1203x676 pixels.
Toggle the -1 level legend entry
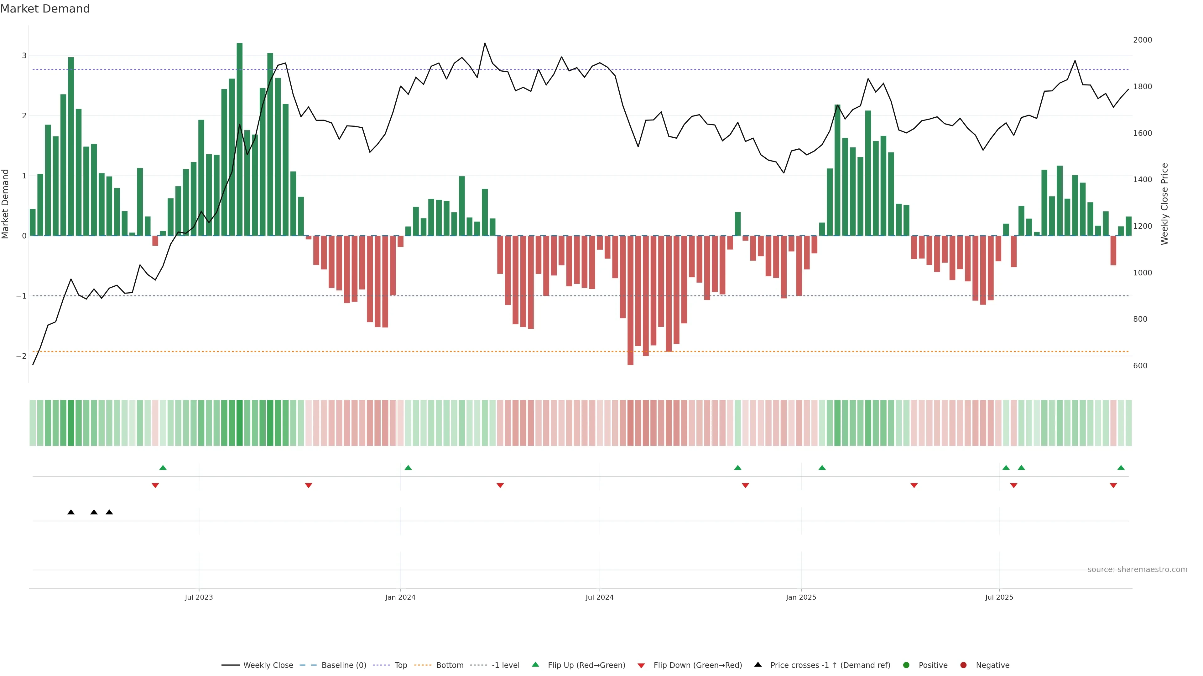coord(505,665)
